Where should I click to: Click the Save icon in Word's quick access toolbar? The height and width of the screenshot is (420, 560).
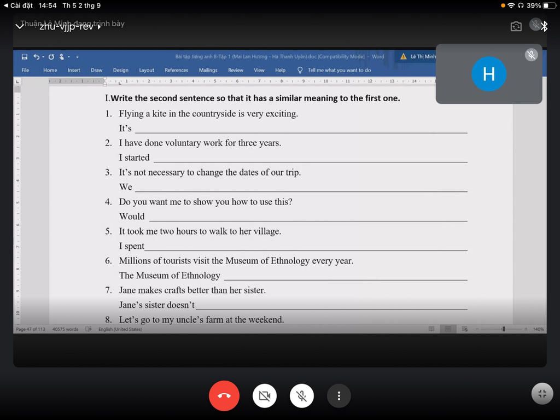point(24,56)
